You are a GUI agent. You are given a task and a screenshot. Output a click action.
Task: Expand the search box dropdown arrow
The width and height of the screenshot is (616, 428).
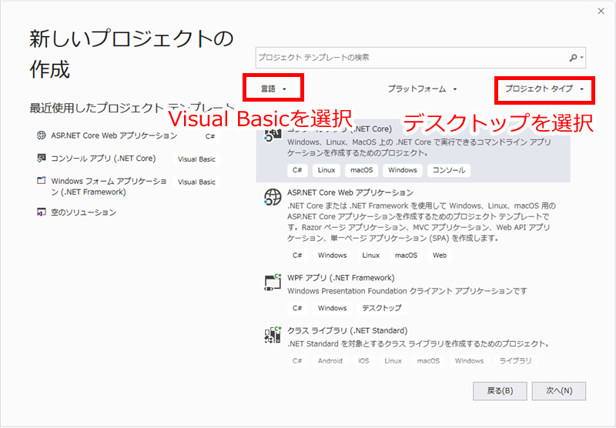click(582, 58)
